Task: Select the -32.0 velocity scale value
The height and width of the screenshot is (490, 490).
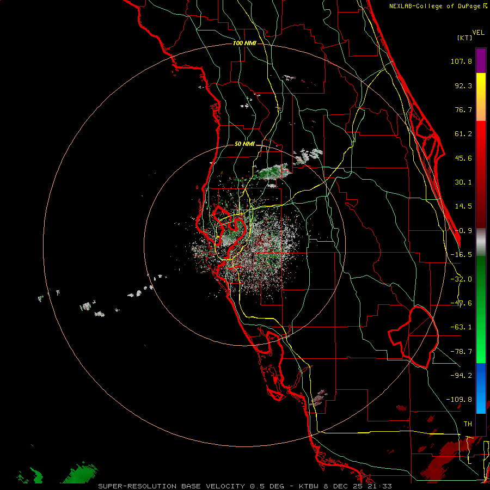Action: [x=461, y=279]
